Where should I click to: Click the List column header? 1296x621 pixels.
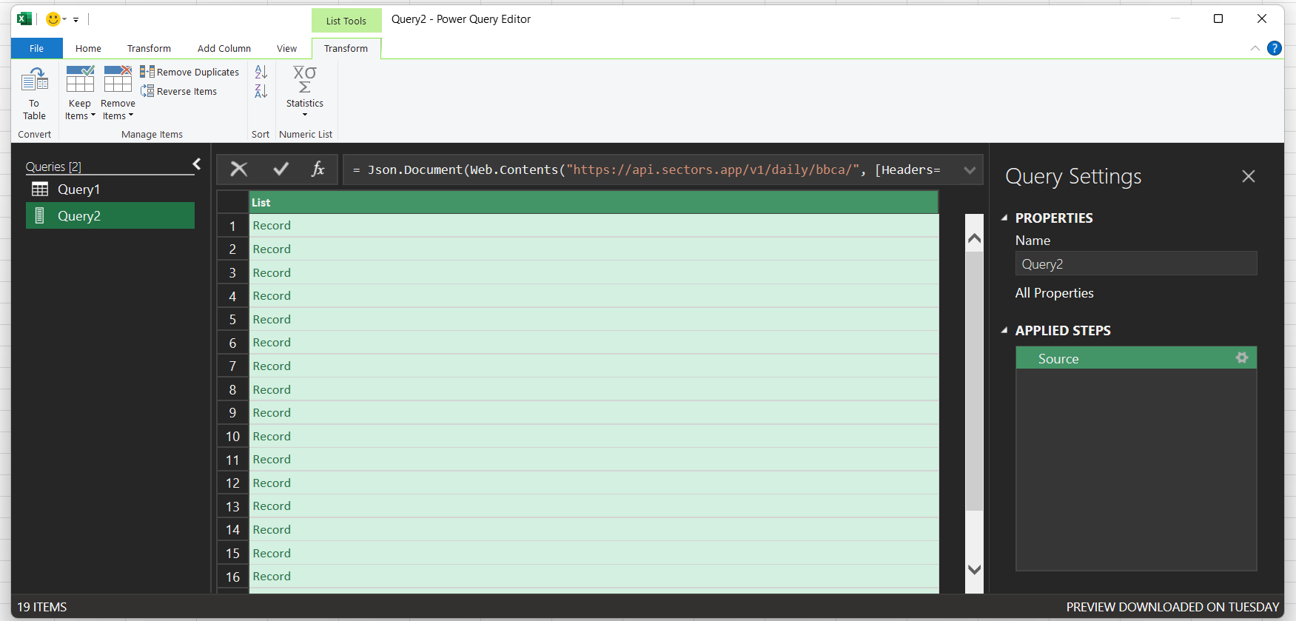click(x=593, y=202)
